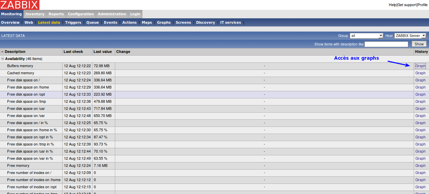Viewport: 429px width, 194px height.
Task: Click the ZABBIX logo
Action: tap(20, 5)
